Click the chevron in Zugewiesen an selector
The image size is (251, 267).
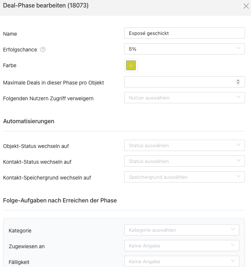click(233, 245)
